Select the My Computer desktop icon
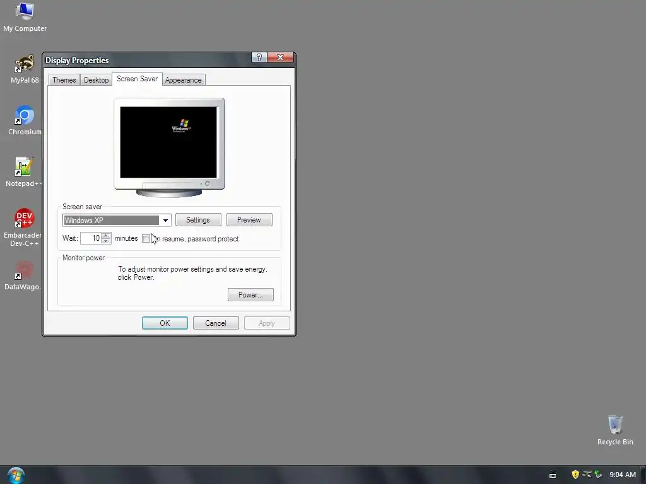646x484 pixels. 25,17
